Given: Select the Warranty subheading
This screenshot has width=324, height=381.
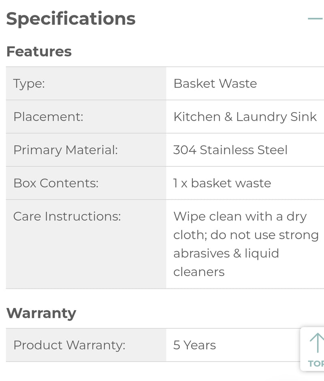Looking at the screenshot, I should click(x=41, y=313).
